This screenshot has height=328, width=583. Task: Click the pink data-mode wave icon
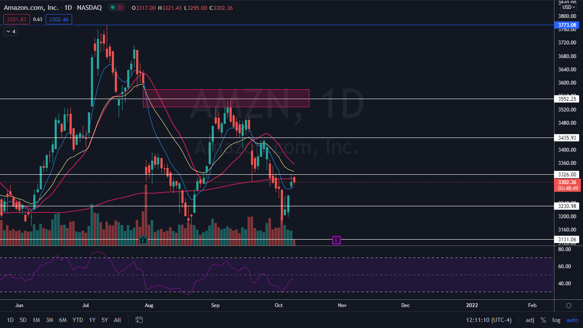coord(121,8)
